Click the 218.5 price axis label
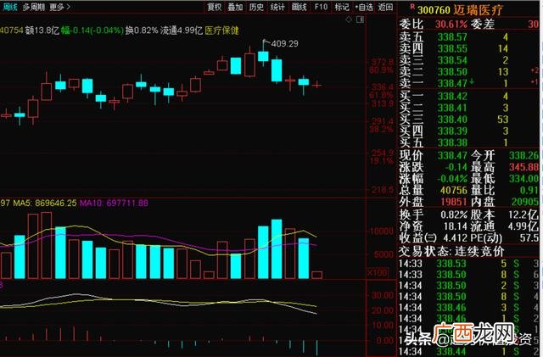The height and width of the screenshot is (357, 543). coord(383,190)
